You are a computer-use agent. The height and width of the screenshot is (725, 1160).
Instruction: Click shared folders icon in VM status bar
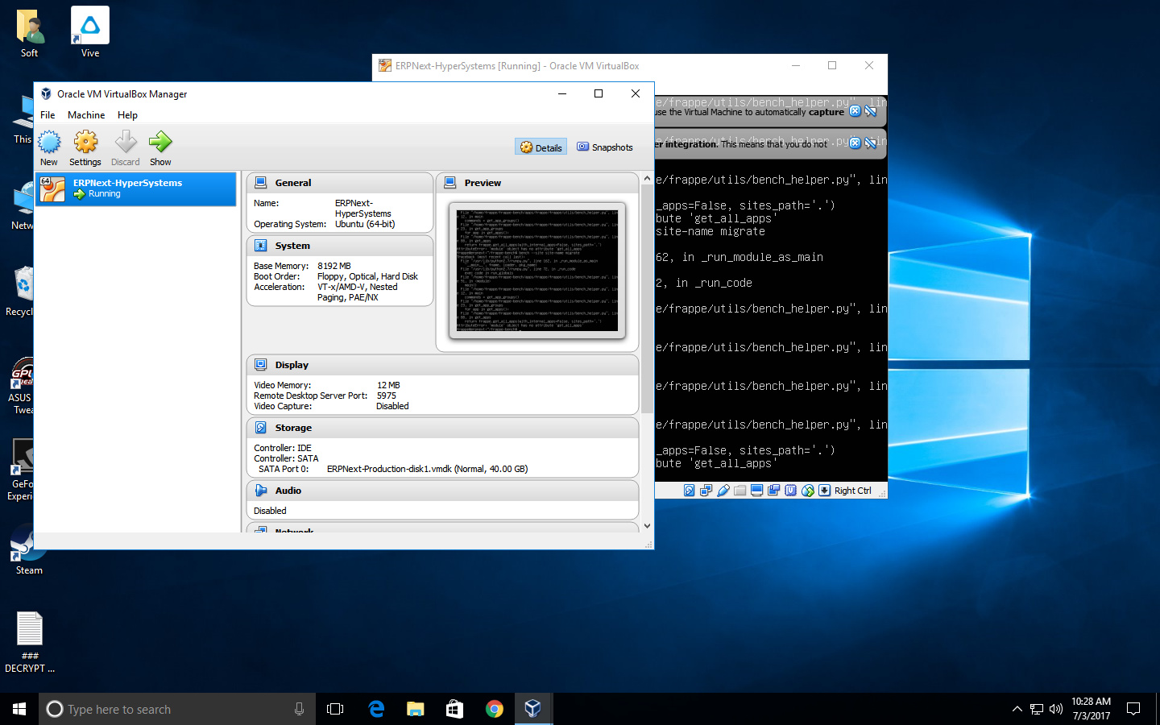tap(739, 491)
